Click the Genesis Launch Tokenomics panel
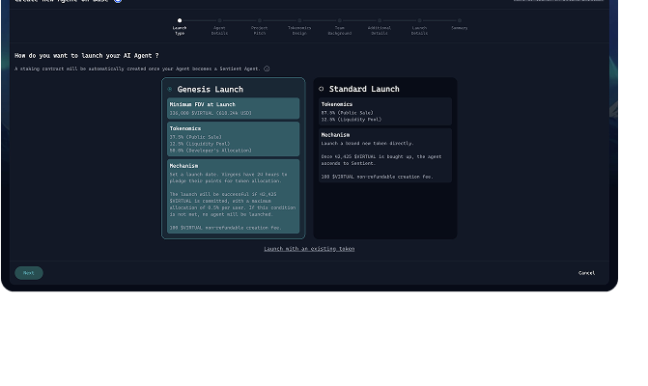The width and height of the screenshot is (648, 386). pyautogui.click(x=233, y=139)
